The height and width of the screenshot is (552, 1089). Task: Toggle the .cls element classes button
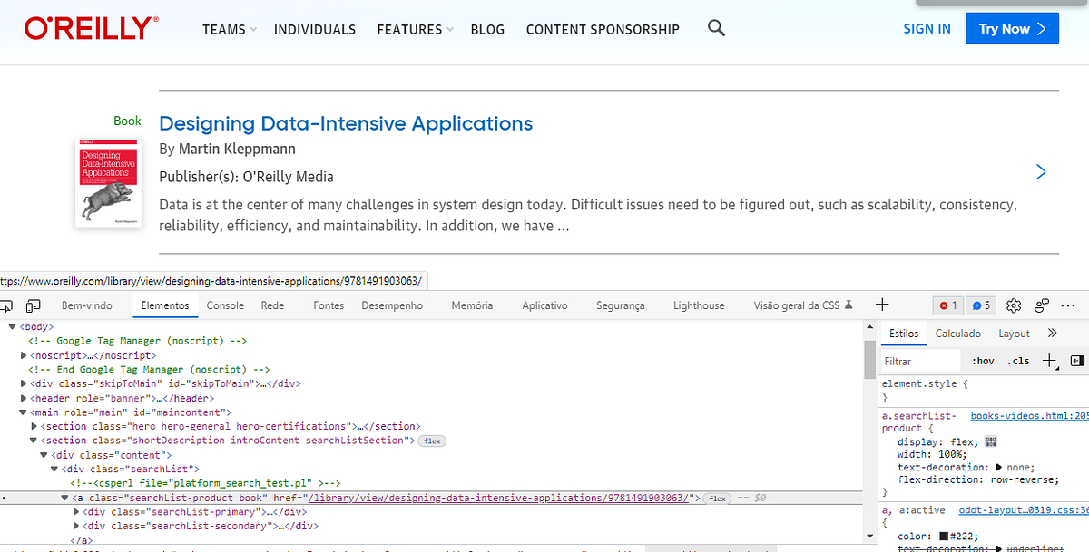1018,361
